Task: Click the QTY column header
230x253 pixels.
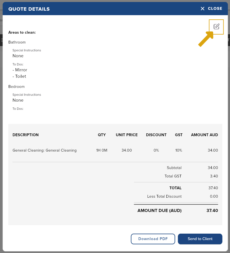Action: click(102, 135)
